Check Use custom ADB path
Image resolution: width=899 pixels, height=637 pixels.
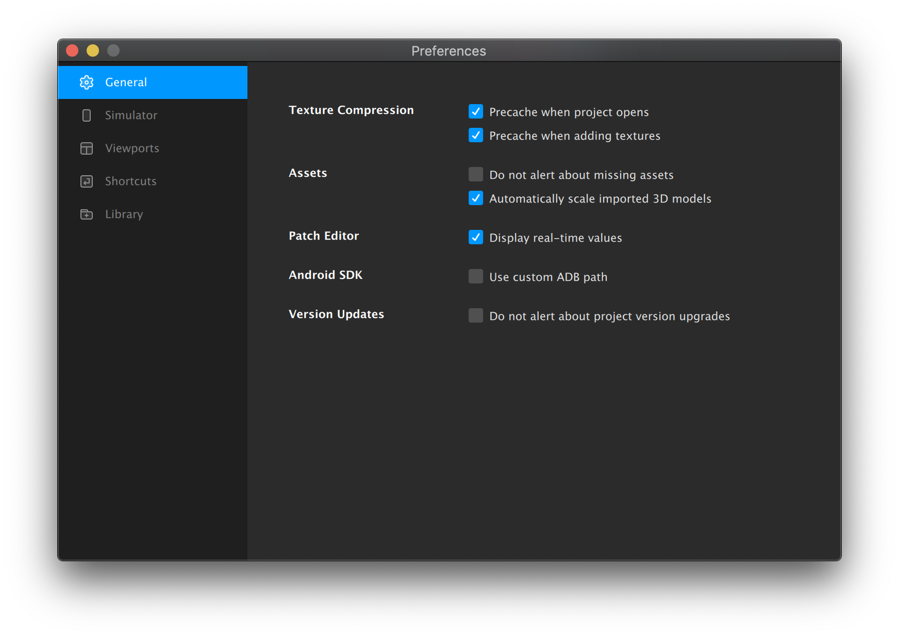(476, 277)
